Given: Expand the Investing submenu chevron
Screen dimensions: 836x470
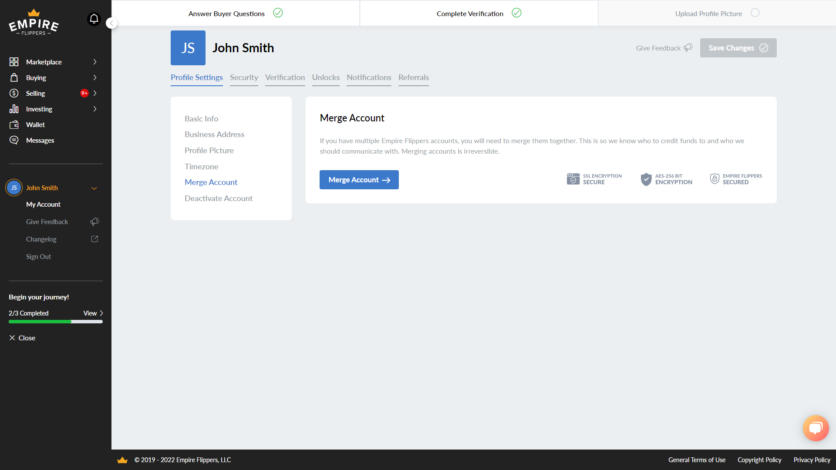Looking at the screenshot, I should coord(95,109).
